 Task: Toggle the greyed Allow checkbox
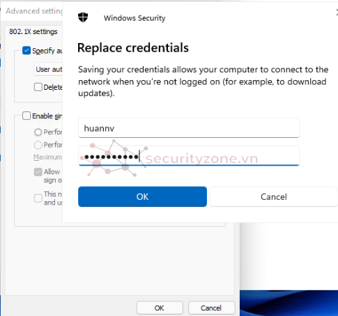[38, 172]
